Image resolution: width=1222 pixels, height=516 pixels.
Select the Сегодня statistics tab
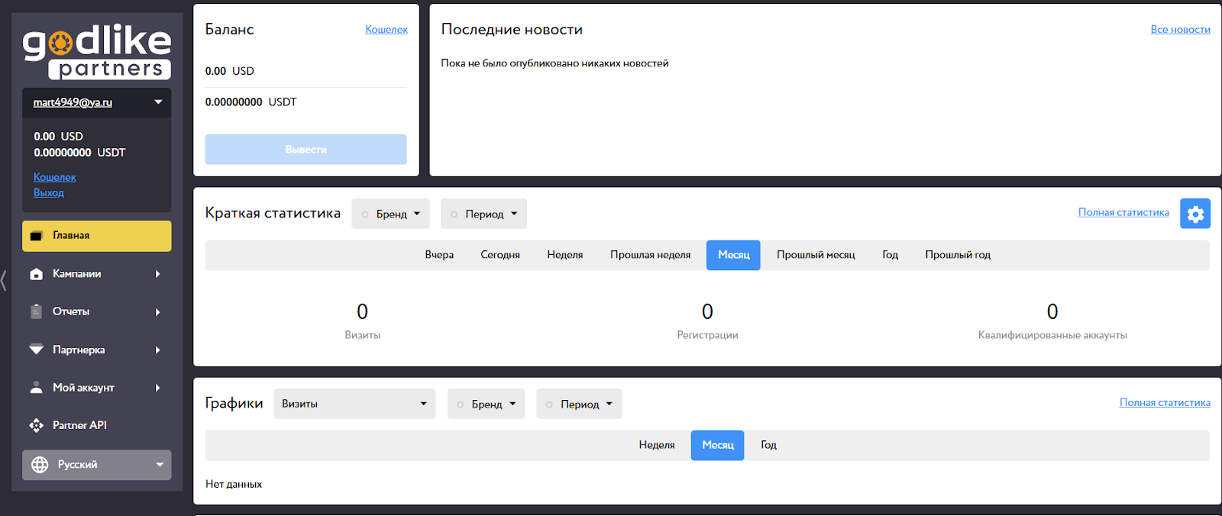tap(500, 255)
